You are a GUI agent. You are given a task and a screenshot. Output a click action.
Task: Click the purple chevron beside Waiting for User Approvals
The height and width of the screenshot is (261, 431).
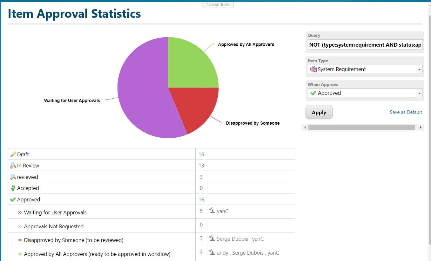[x=20, y=212]
